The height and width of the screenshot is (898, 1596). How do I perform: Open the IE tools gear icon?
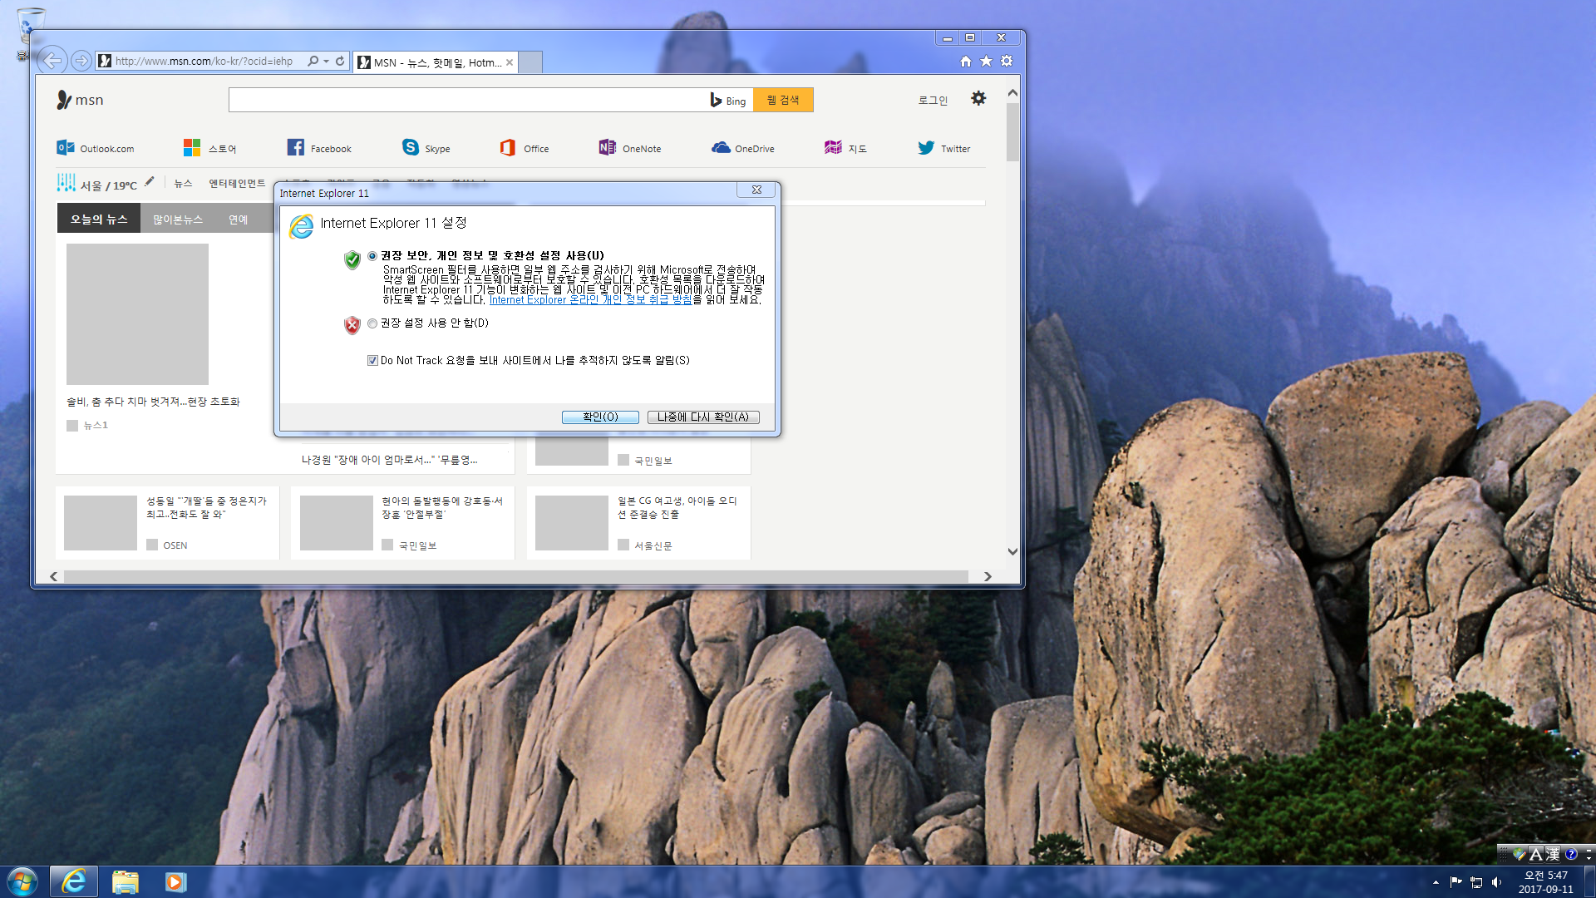click(x=1007, y=61)
